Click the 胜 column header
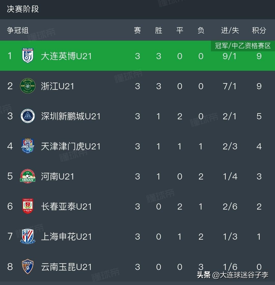This screenshot has height=285, width=275. 158,30
